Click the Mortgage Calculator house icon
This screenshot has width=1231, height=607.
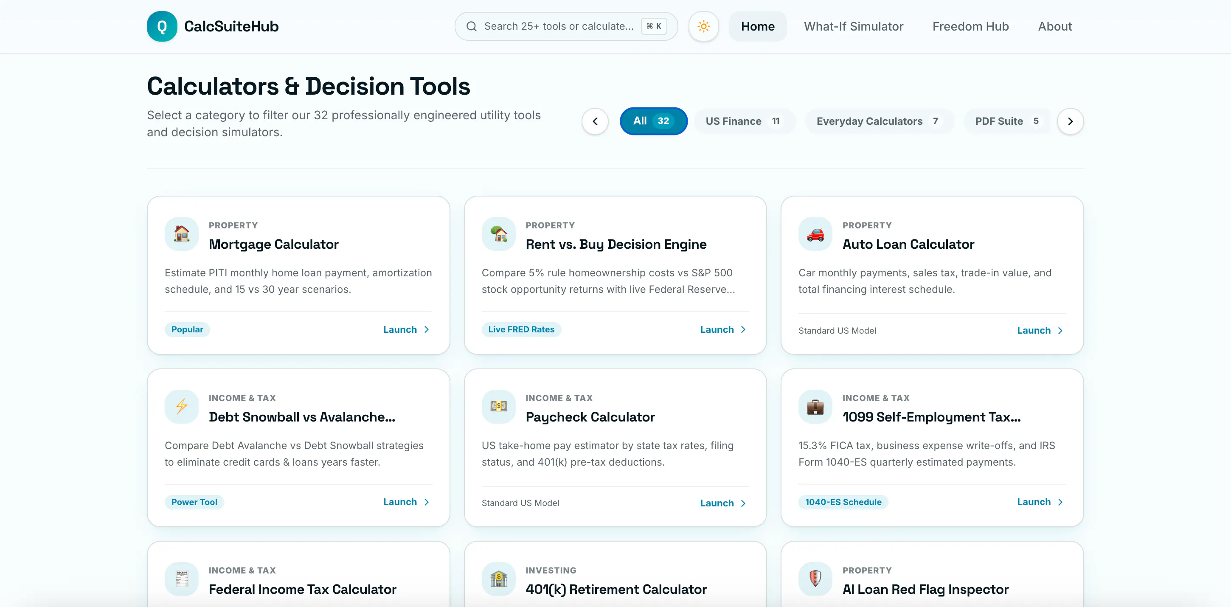[x=182, y=234]
